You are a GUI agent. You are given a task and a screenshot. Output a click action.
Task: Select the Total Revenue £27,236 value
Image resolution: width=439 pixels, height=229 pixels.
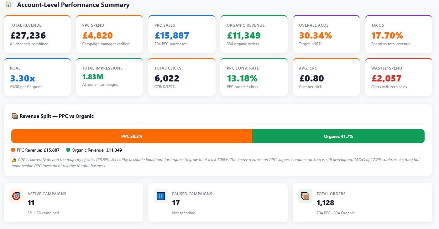tap(28, 35)
